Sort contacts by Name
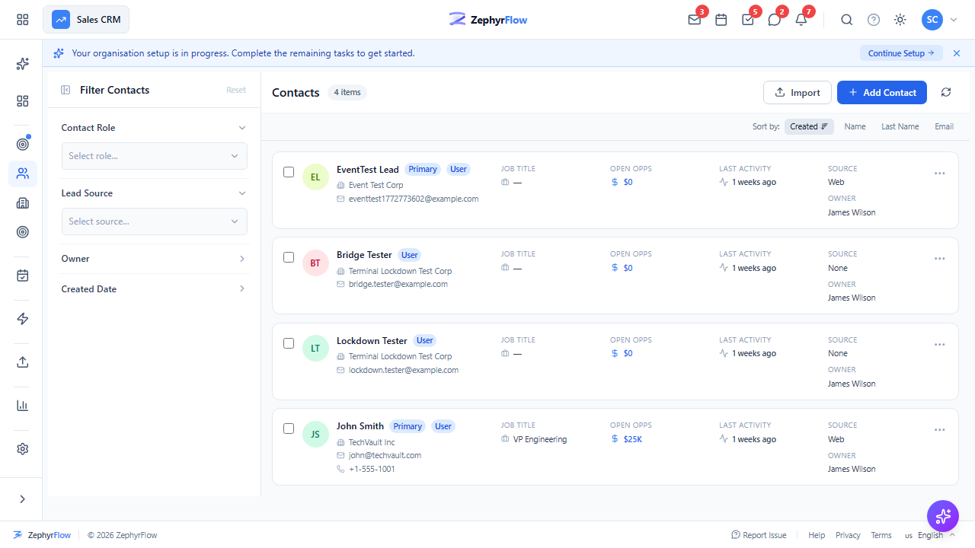The image size is (975, 548). 855,127
